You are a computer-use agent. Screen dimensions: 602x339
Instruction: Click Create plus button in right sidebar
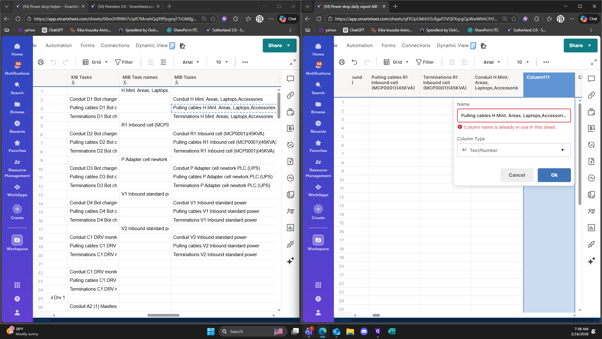(x=318, y=209)
